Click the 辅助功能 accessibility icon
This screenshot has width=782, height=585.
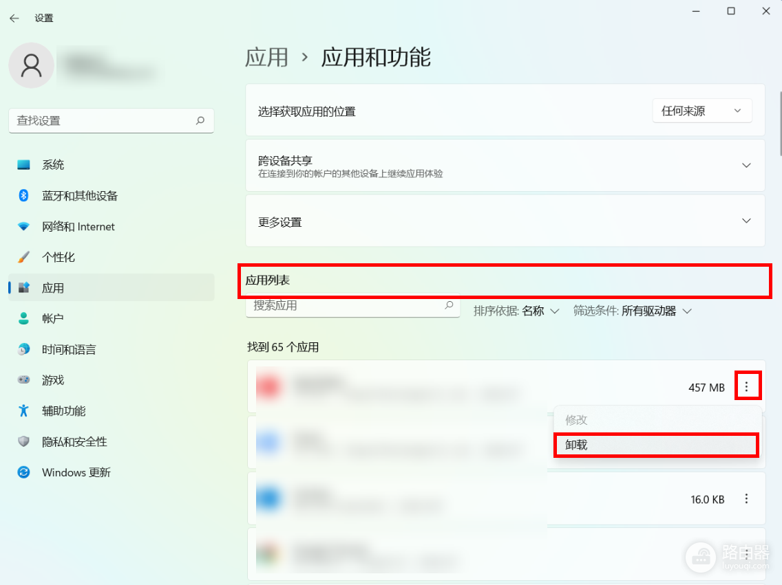(x=23, y=411)
